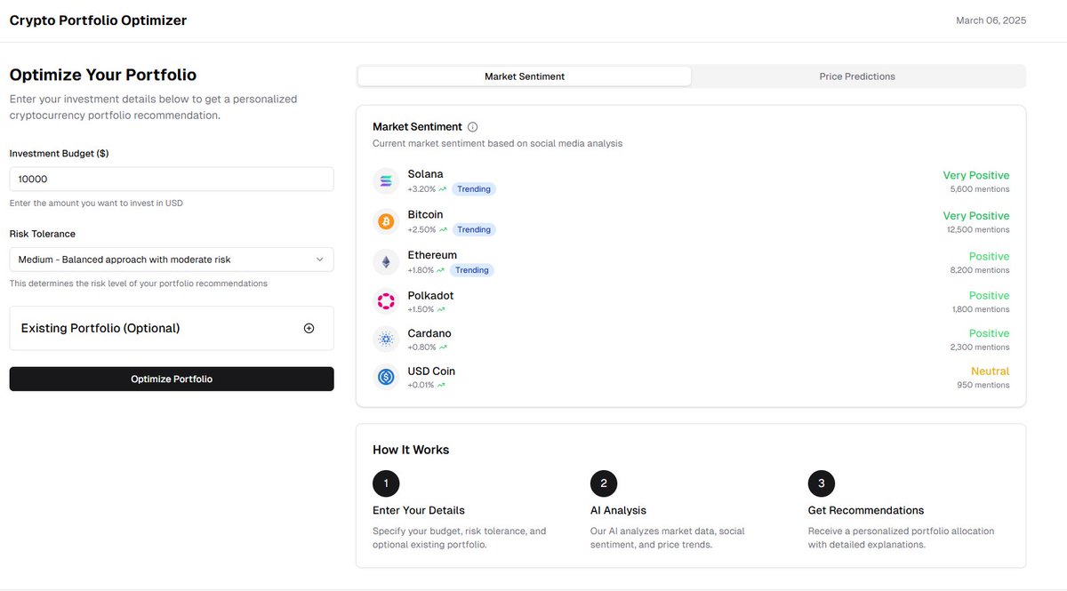Click the upward trend arrow next to USD Coin +0.01%
This screenshot has height=591, width=1067.
pos(441,385)
